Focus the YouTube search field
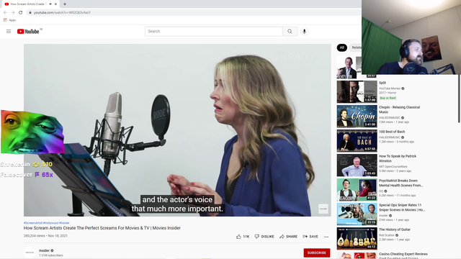Screen dimensions: 461x259 (x=214, y=32)
